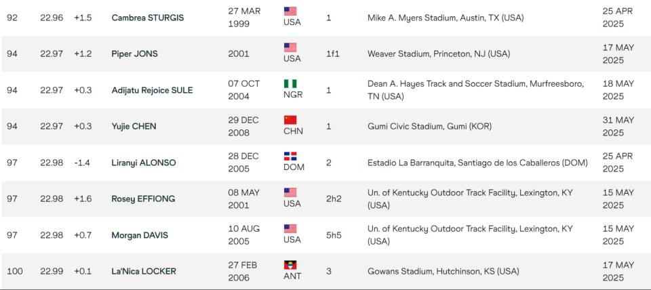
Task: Click USA flag in Morgan Davis row
Action: (290, 228)
